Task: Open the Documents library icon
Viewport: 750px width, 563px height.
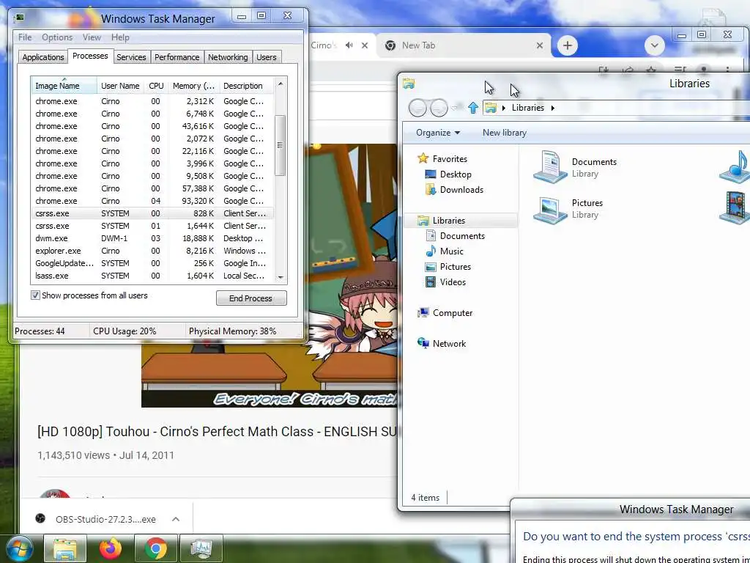Action: pyautogui.click(x=550, y=166)
